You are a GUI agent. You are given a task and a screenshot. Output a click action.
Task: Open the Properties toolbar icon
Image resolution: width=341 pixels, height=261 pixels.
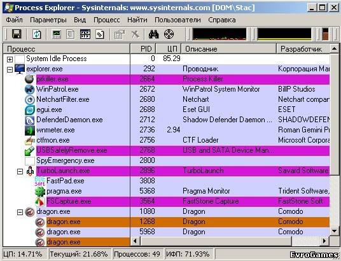pos(120,34)
